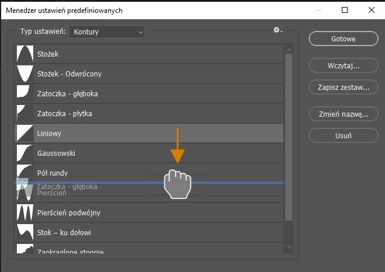385x272 pixels.
Task: Click the Zatoczka - płytka contour thumbnail
Action: click(25, 113)
